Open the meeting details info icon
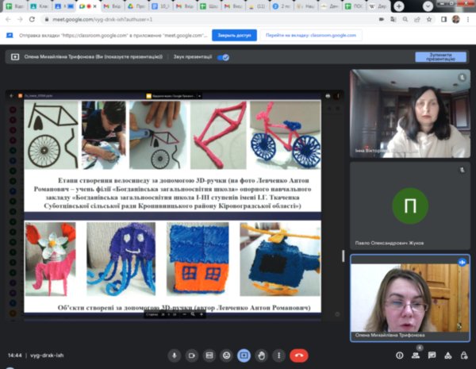Screen dimensions: 476x369 click(x=399, y=356)
